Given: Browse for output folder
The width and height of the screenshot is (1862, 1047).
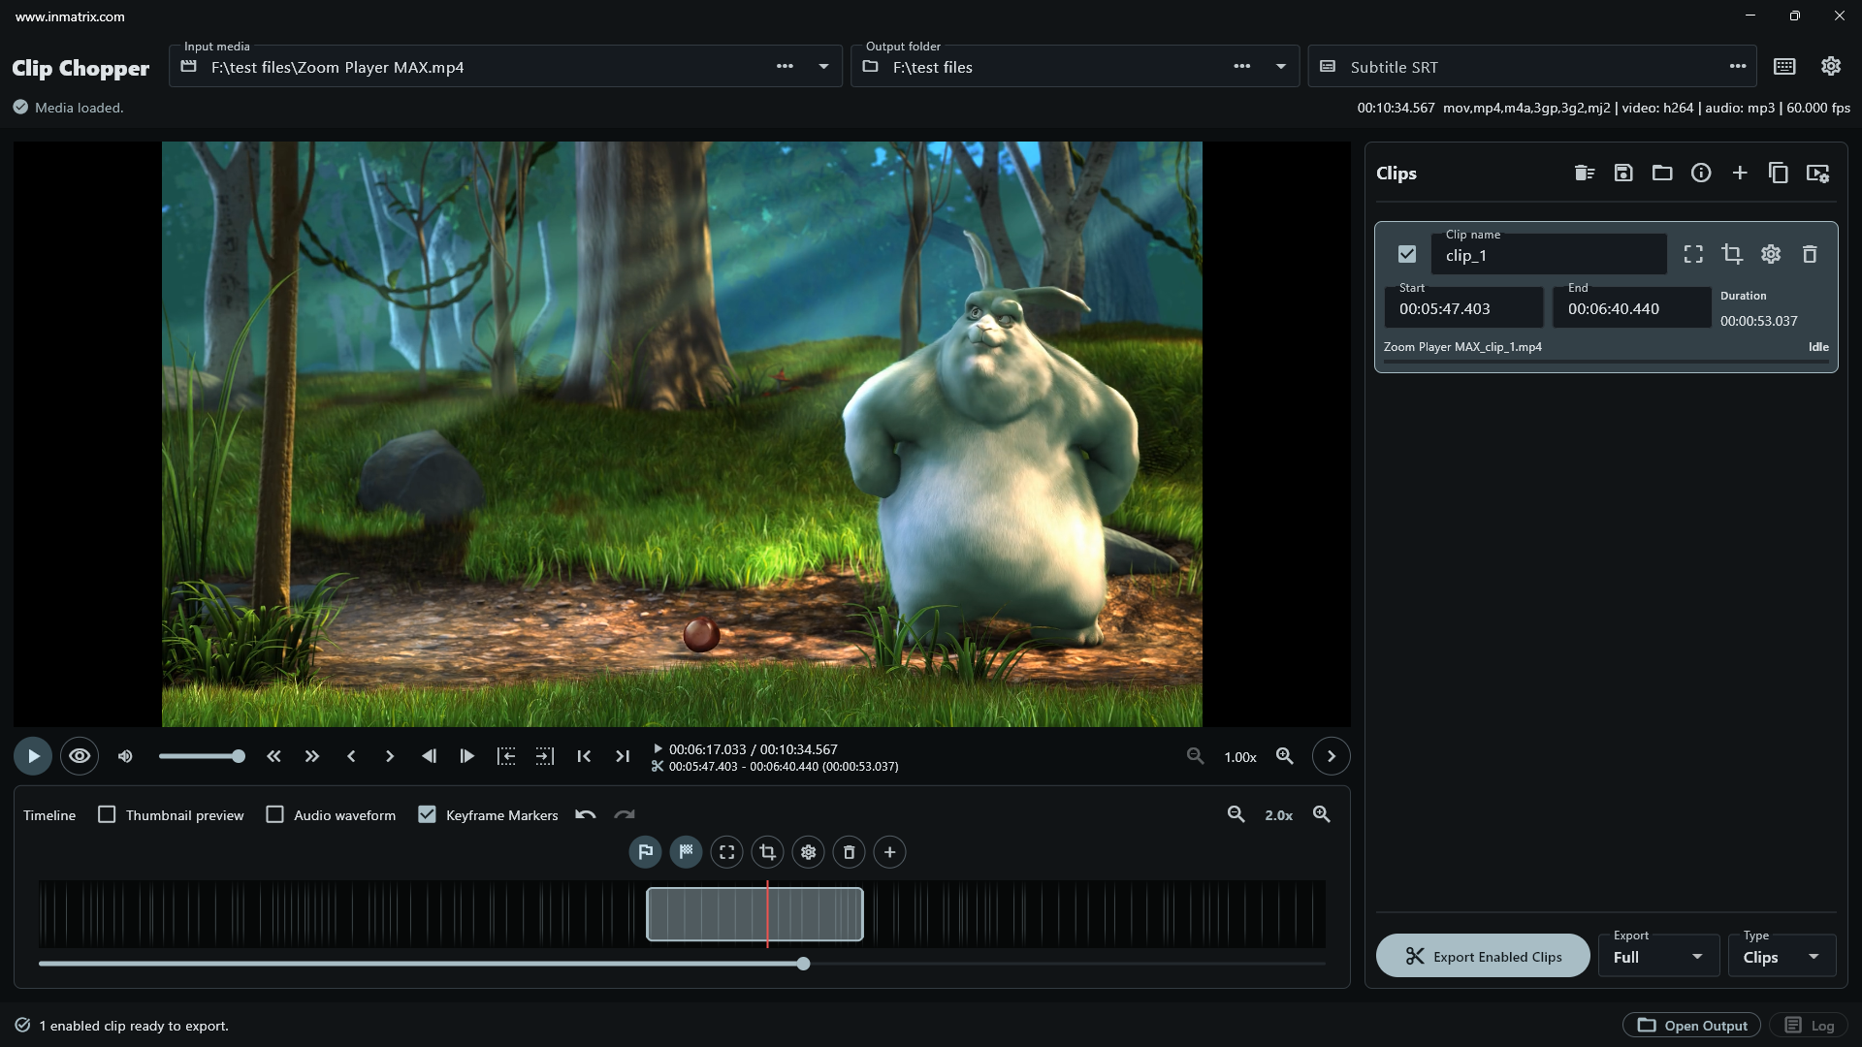Looking at the screenshot, I should pyautogui.click(x=1241, y=67).
